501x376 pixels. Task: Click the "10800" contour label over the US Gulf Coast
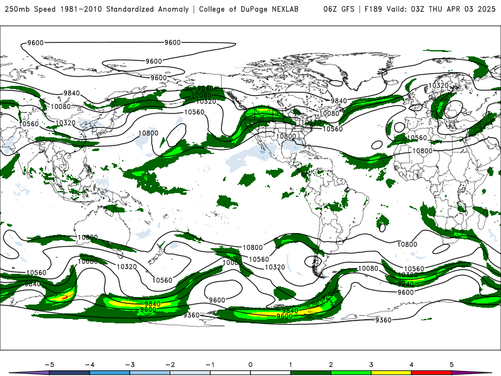(286, 136)
